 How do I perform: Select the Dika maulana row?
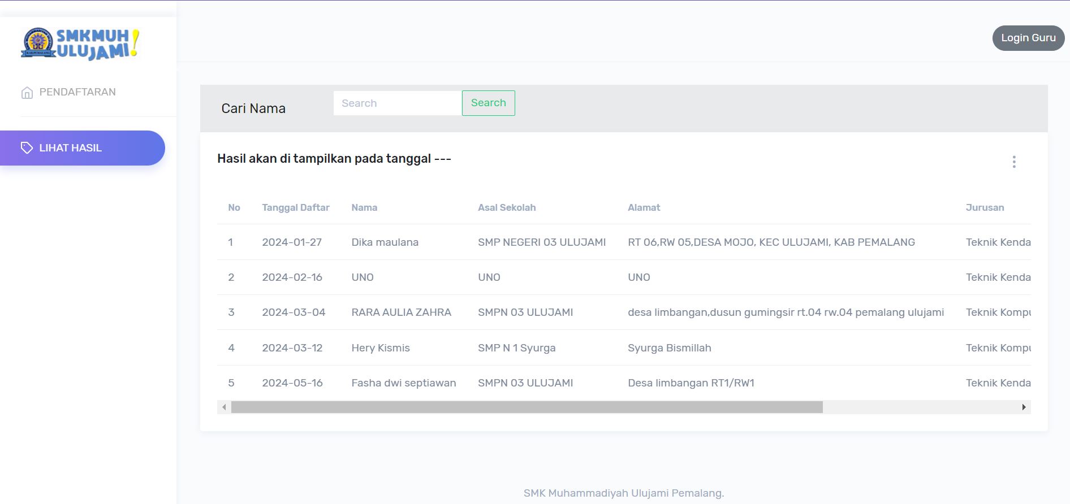[385, 242]
